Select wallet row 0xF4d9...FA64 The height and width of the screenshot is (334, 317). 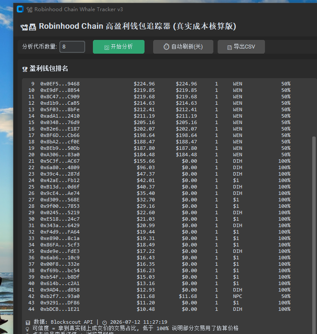coord(159,232)
